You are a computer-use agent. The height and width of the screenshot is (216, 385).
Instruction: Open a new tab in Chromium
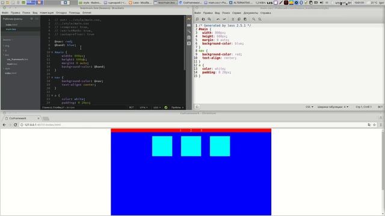click(x=46, y=119)
